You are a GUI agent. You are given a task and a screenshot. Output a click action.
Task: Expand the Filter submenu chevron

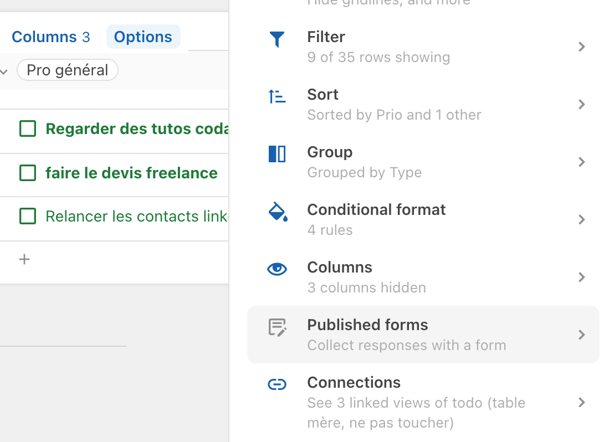581,47
